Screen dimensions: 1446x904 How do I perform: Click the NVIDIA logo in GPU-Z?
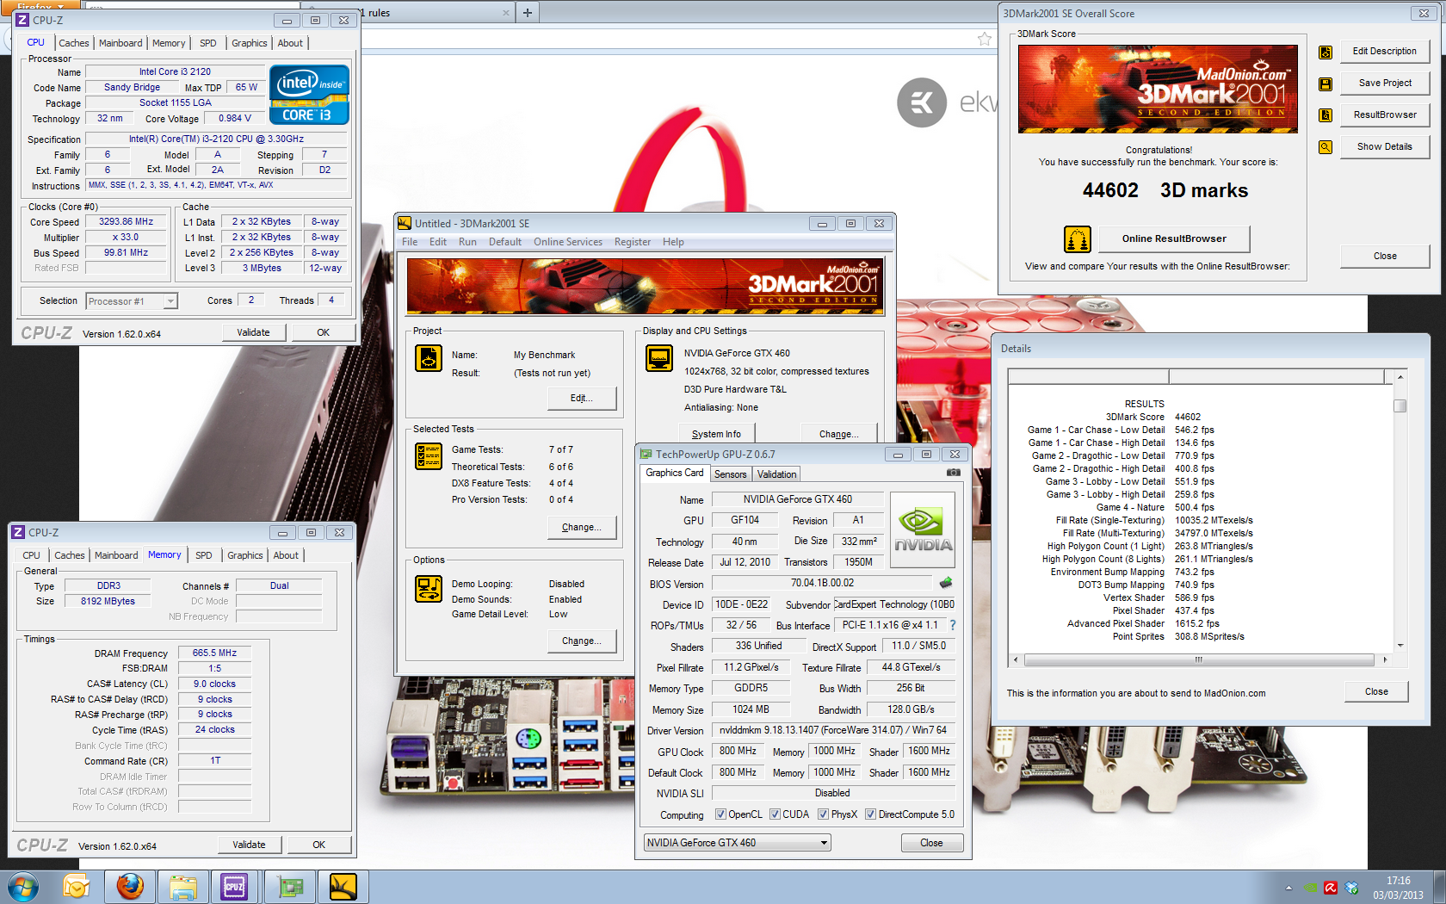[x=923, y=529]
